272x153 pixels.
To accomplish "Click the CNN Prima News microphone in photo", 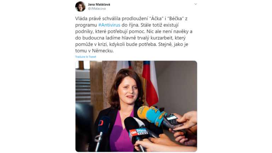I will tap(137, 132).
